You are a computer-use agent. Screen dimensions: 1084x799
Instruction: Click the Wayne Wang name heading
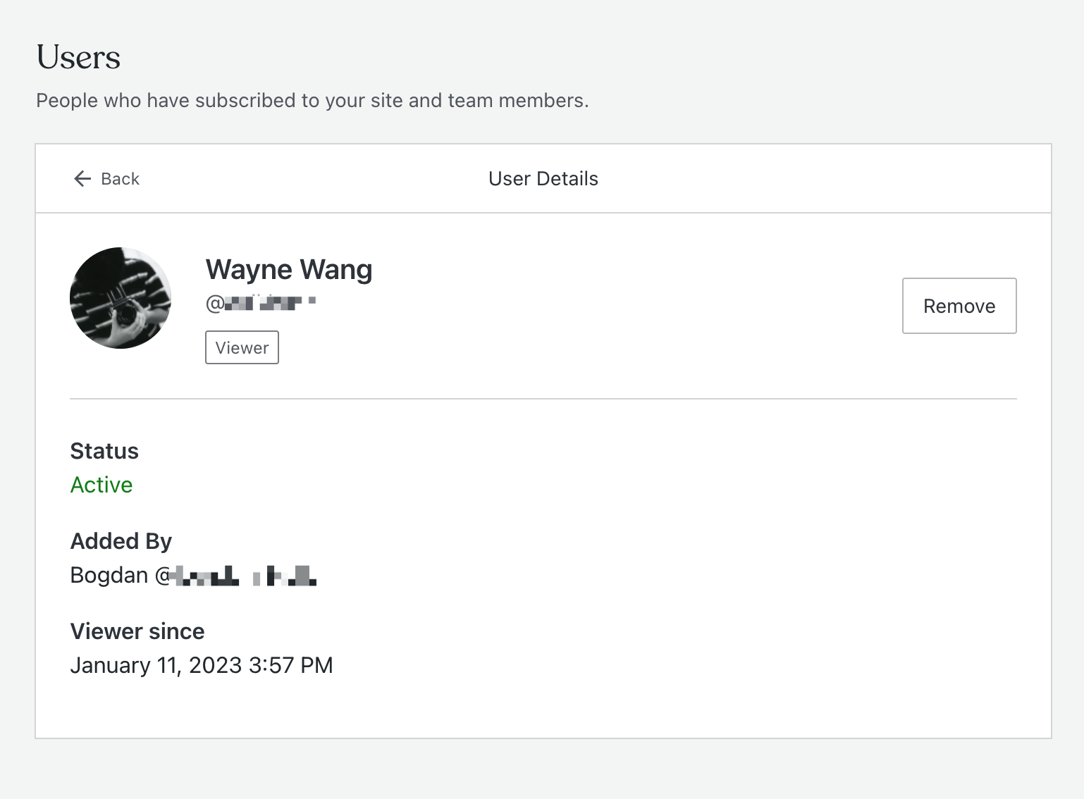pos(289,270)
